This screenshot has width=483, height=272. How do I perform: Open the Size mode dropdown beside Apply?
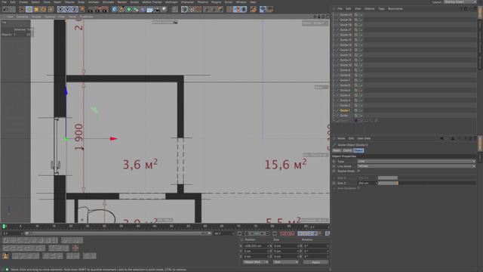click(285, 262)
